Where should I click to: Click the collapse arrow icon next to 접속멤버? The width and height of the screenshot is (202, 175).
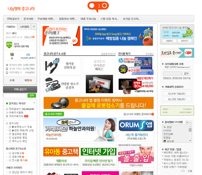(190, 122)
